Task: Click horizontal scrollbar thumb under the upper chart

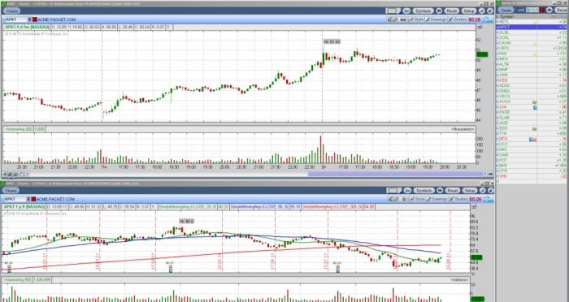Action: [x=396, y=174]
